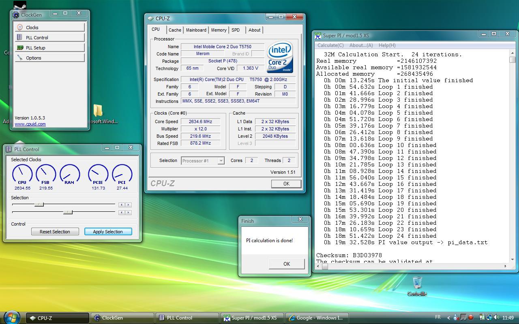Open the Memory tab in CPU-Z
This screenshot has height=324, width=519.
(x=219, y=30)
